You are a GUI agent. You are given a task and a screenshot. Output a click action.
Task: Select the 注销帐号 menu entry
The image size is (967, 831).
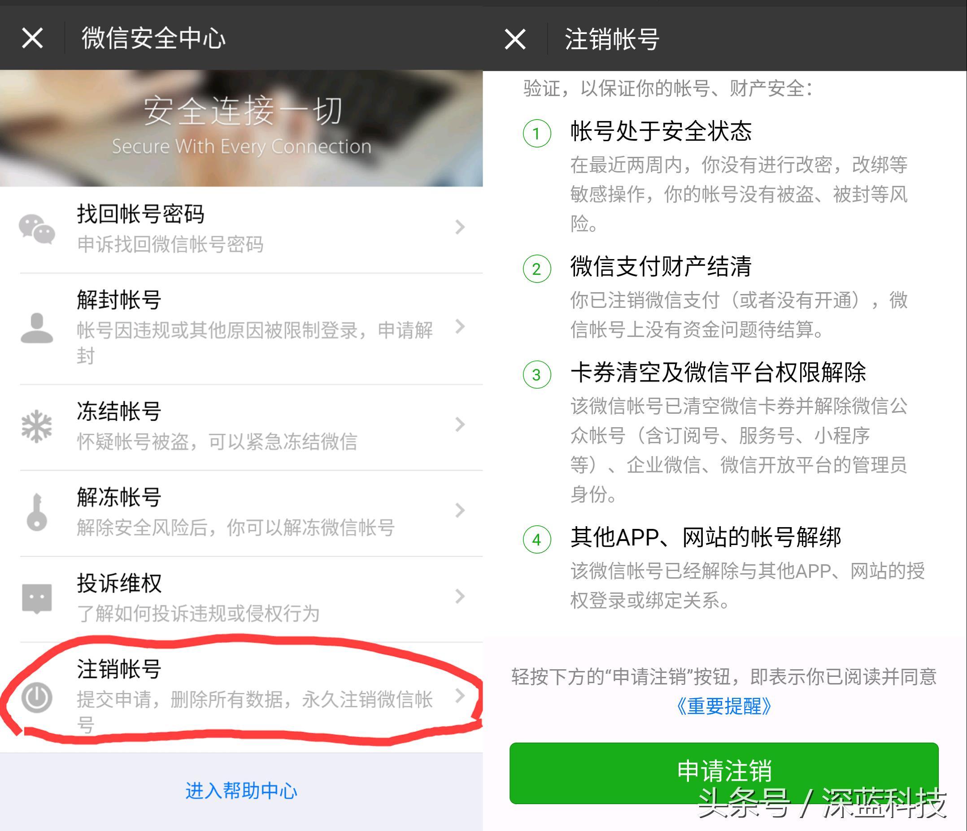click(241, 697)
